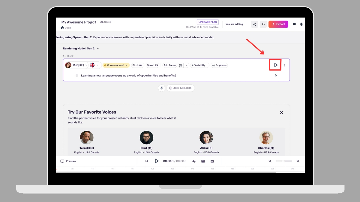This screenshot has height=202, width=360.
Task: Click the embed code icon
Action: click(x=263, y=24)
